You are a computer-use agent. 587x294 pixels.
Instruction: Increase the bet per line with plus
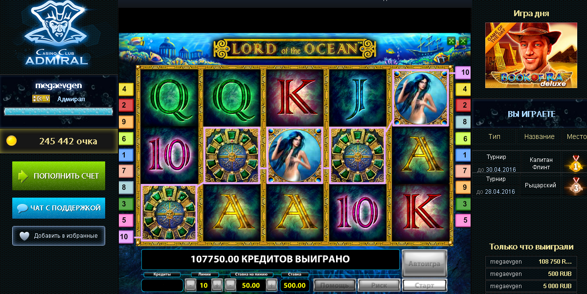[271, 285]
